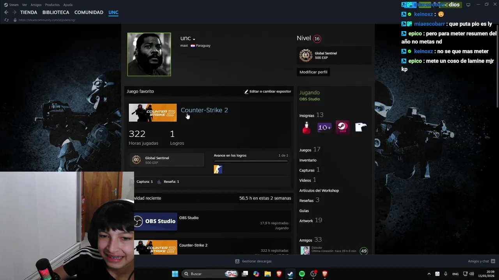Reload the page with the refresh icon
Viewport: 499px width, 280px height.
click(x=7, y=20)
